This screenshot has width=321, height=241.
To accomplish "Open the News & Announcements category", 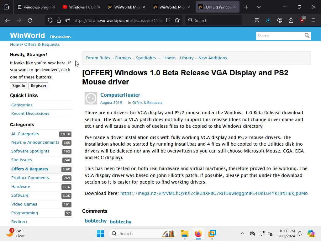I will (x=35, y=142).
